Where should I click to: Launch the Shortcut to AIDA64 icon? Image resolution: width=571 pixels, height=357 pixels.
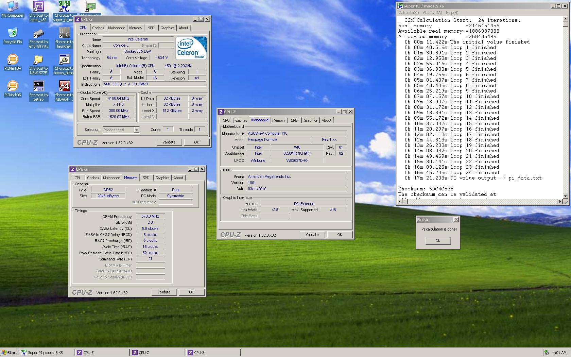tap(64, 91)
